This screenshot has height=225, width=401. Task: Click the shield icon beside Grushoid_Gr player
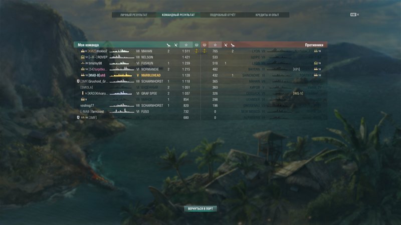click(78, 81)
